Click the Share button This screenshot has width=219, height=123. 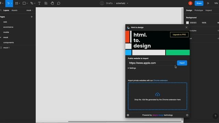pyautogui.click(x=199, y=3)
